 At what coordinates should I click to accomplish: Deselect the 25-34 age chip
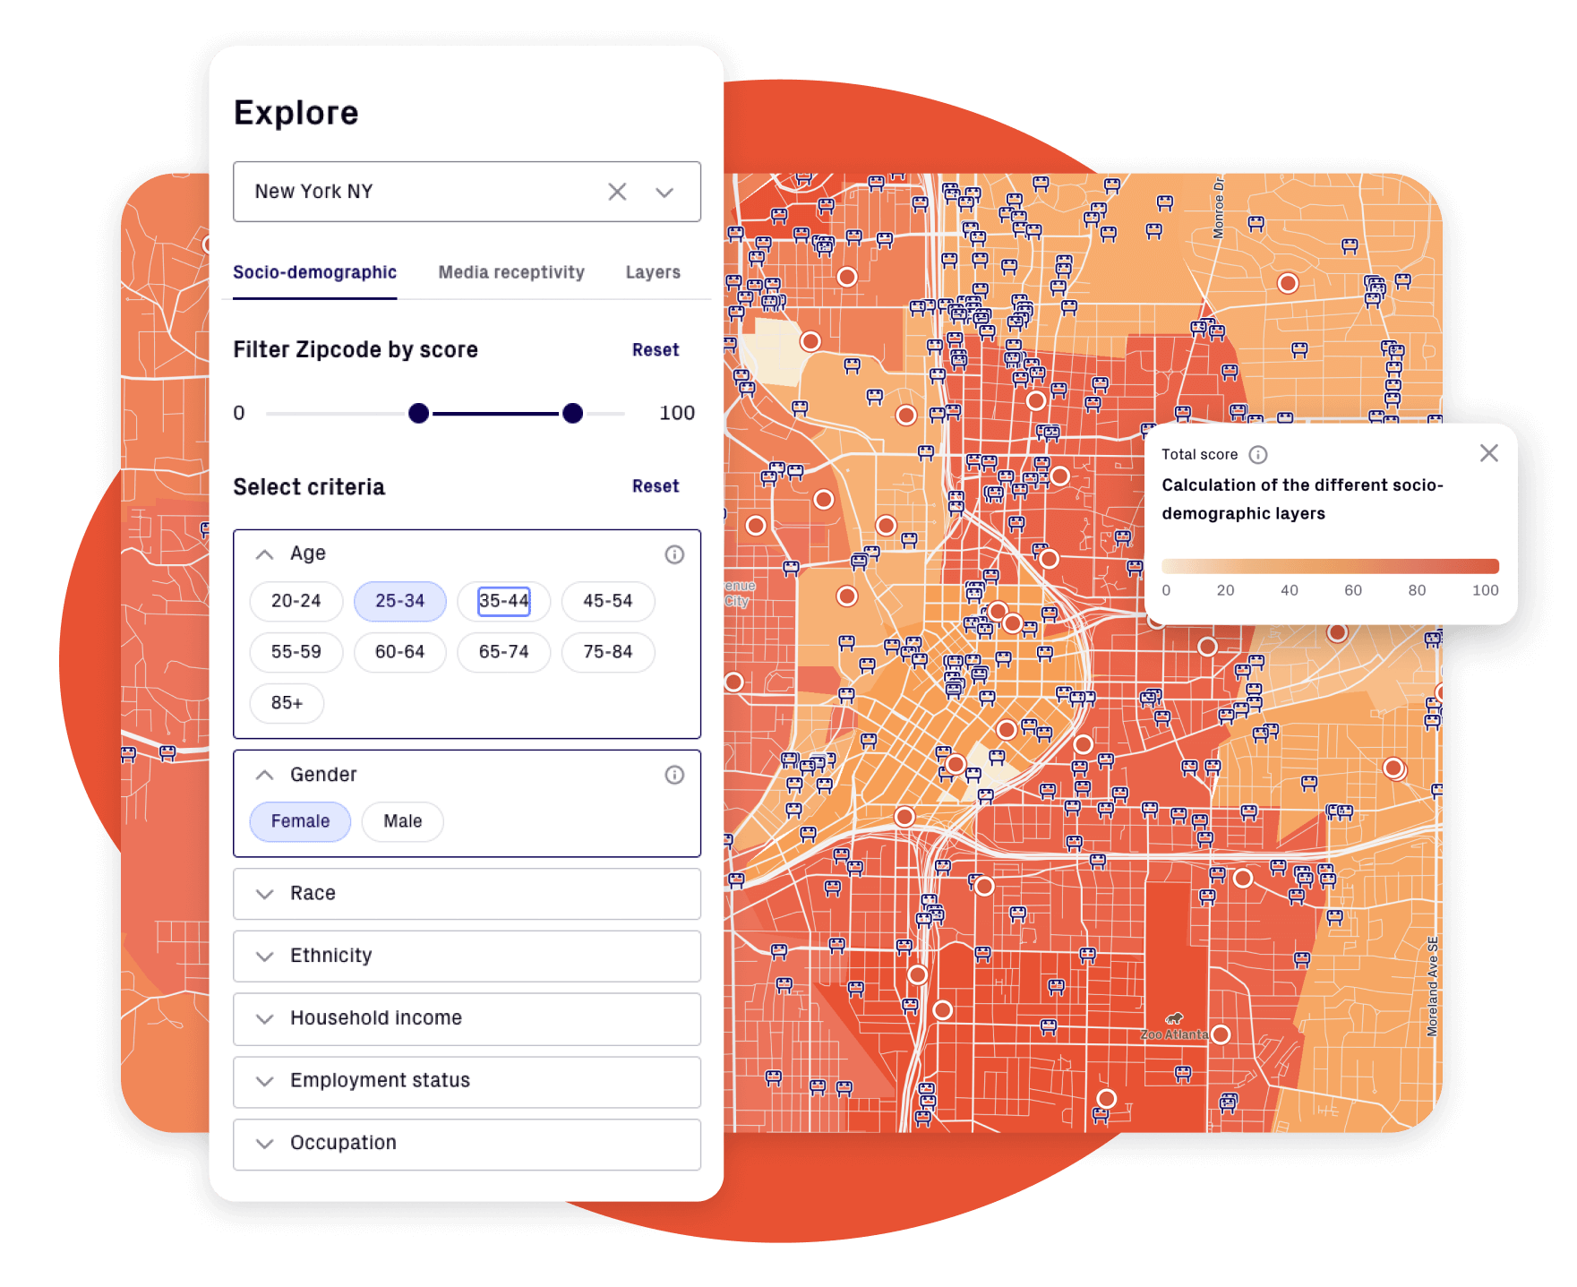[x=400, y=601]
